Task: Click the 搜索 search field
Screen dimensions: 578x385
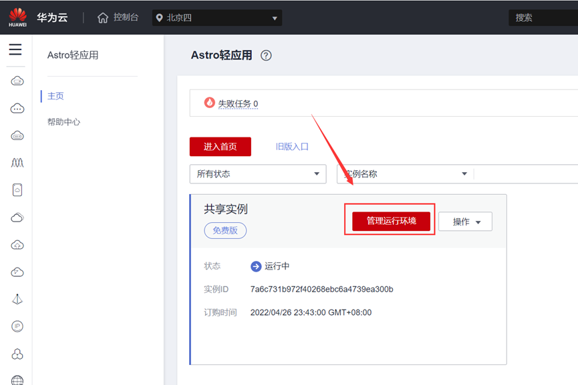Action: coord(543,17)
